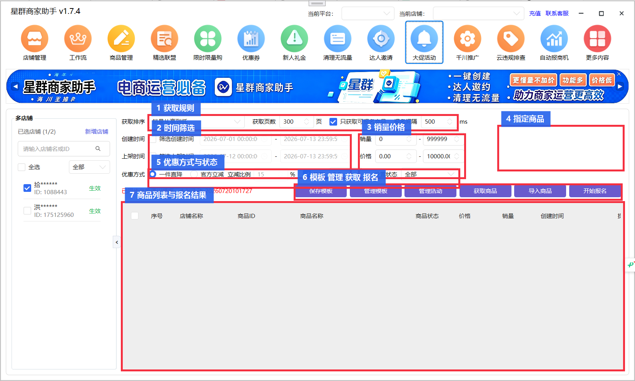Viewport: 635px width, 381px height.
Task: Click the 获取商品 fetch products button
Action: 485,191
